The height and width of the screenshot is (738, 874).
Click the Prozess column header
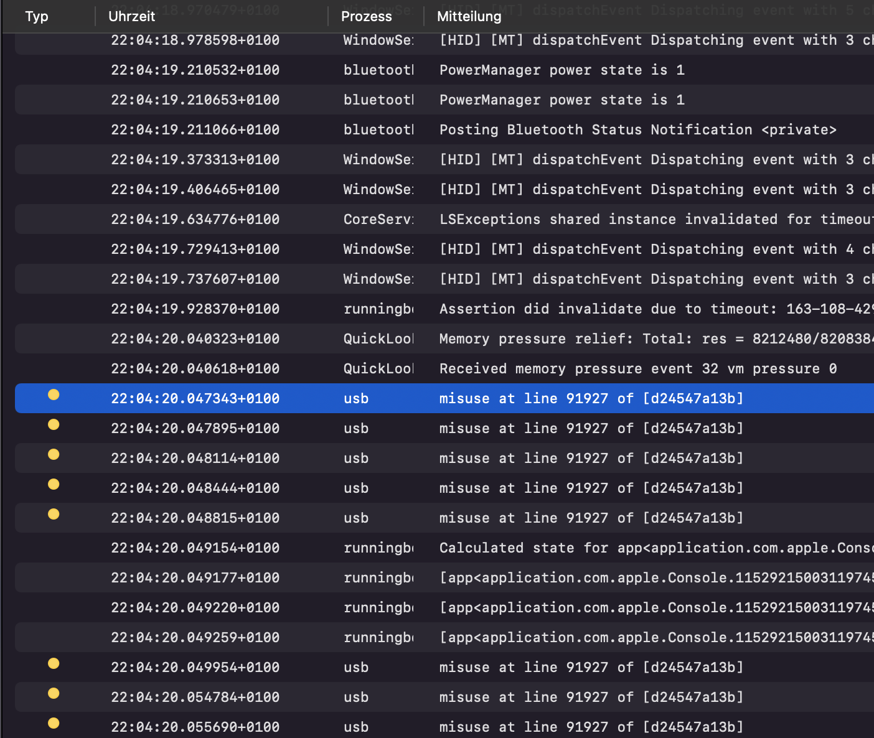pyautogui.click(x=367, y=17)
